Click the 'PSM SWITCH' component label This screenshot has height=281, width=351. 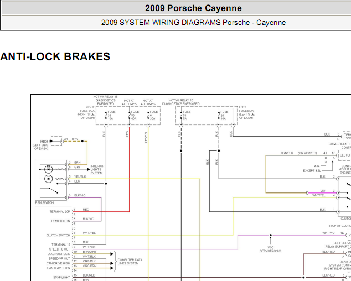(44, 202)
